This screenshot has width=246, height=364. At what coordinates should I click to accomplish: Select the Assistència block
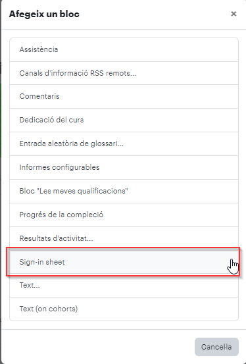tap(124, 49)
